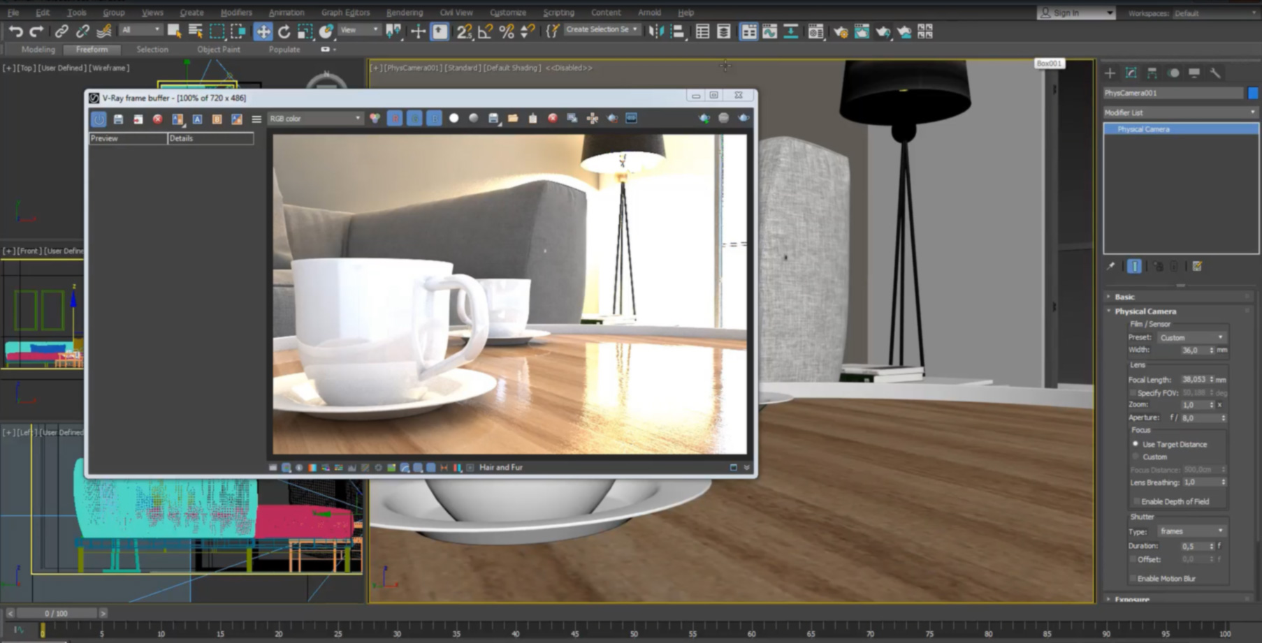
Task: Click the Sign In button
Action: (x=1066, y=12)
